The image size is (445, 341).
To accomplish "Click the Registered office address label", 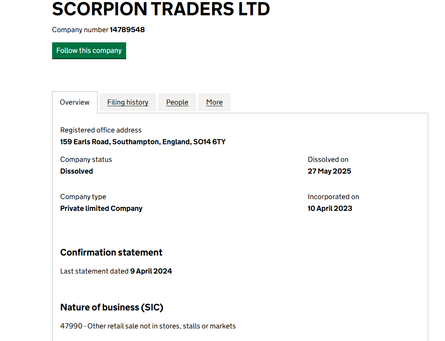I will pyautogui.click(x=101, y=130).
